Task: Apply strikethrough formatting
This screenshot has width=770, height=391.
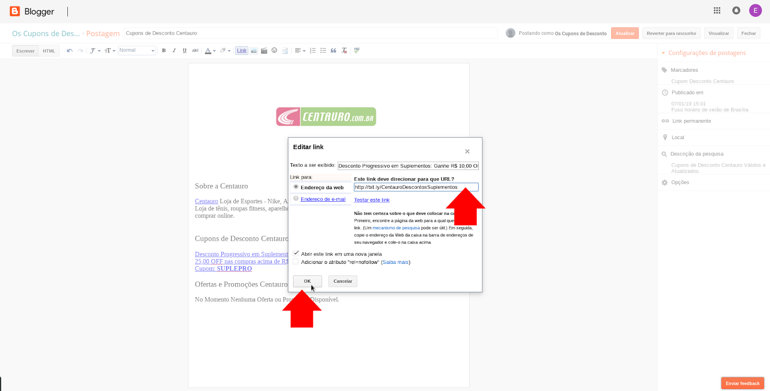Action: pos(195,51)
